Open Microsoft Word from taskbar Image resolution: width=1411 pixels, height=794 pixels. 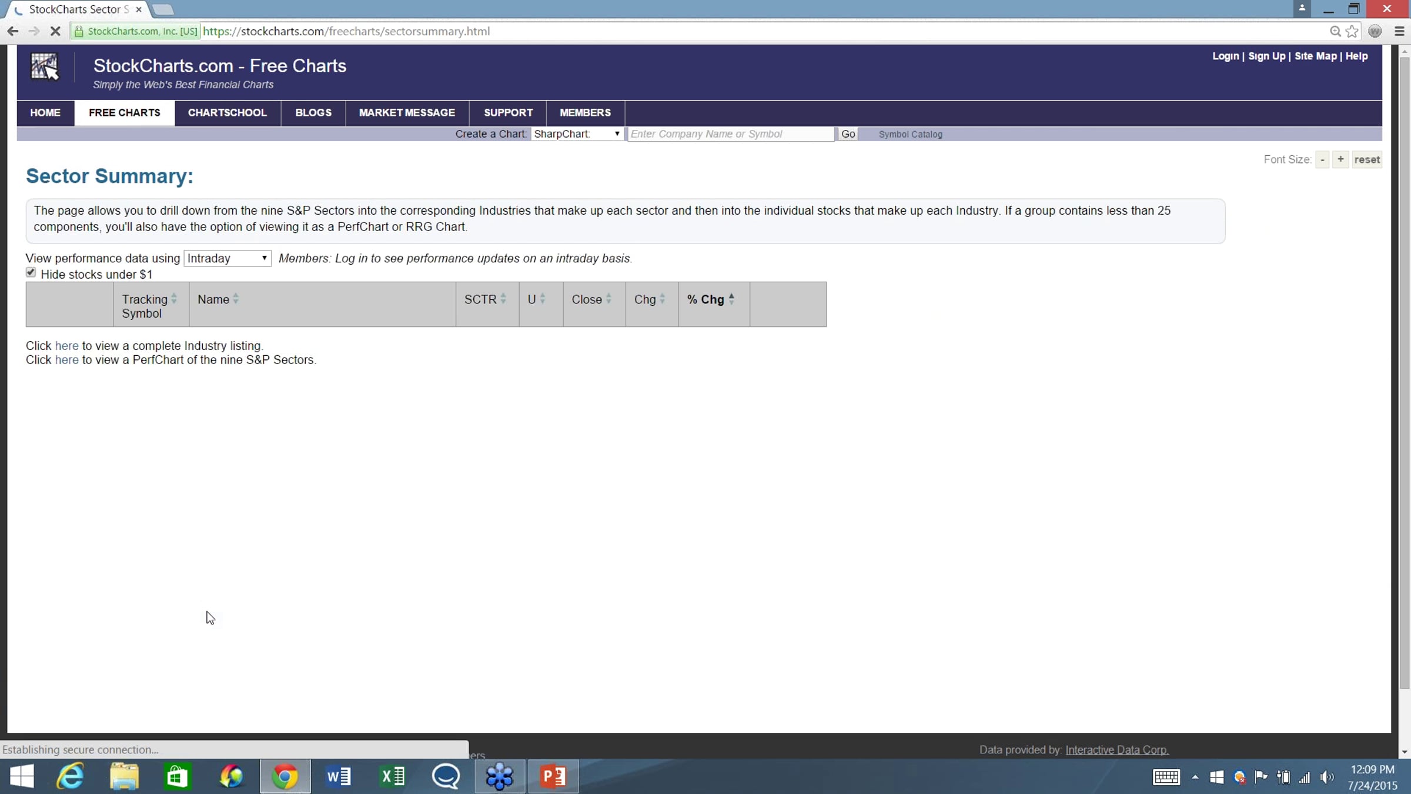(x=339, y=776)
